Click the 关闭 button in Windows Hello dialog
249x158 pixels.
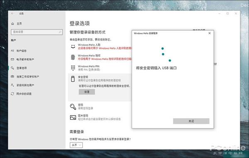point(191,121)
